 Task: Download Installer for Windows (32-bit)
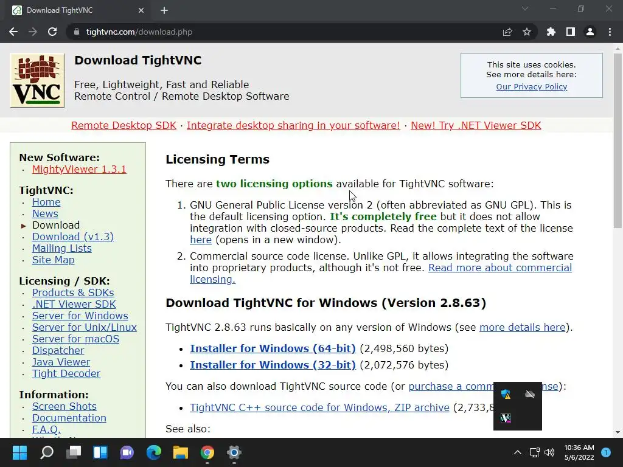[x=273, y=365]
